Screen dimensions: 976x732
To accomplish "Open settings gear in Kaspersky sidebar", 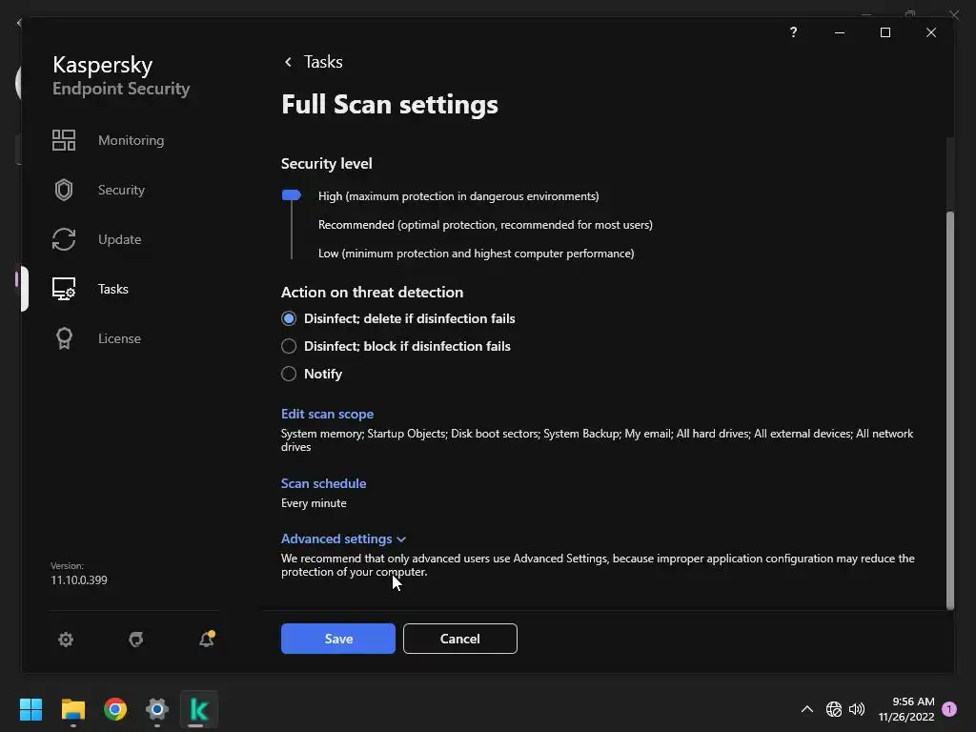I will [66, 640].
